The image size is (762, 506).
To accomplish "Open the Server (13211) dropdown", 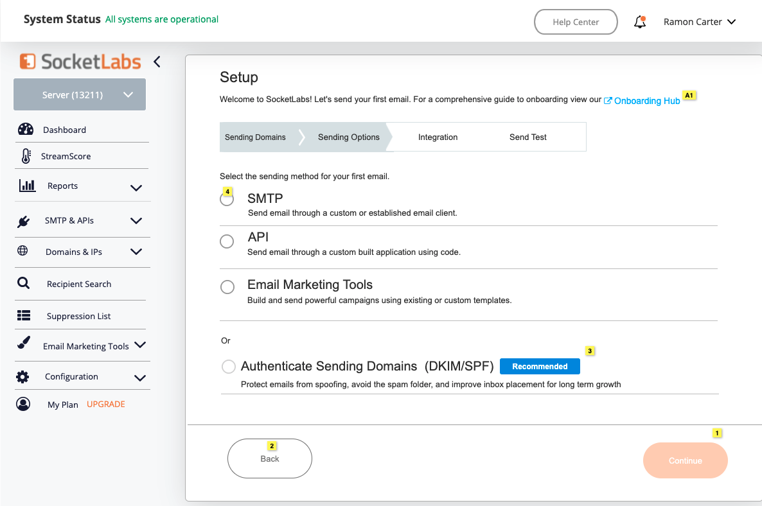I will pyautogui.click(x=80, y=94).
